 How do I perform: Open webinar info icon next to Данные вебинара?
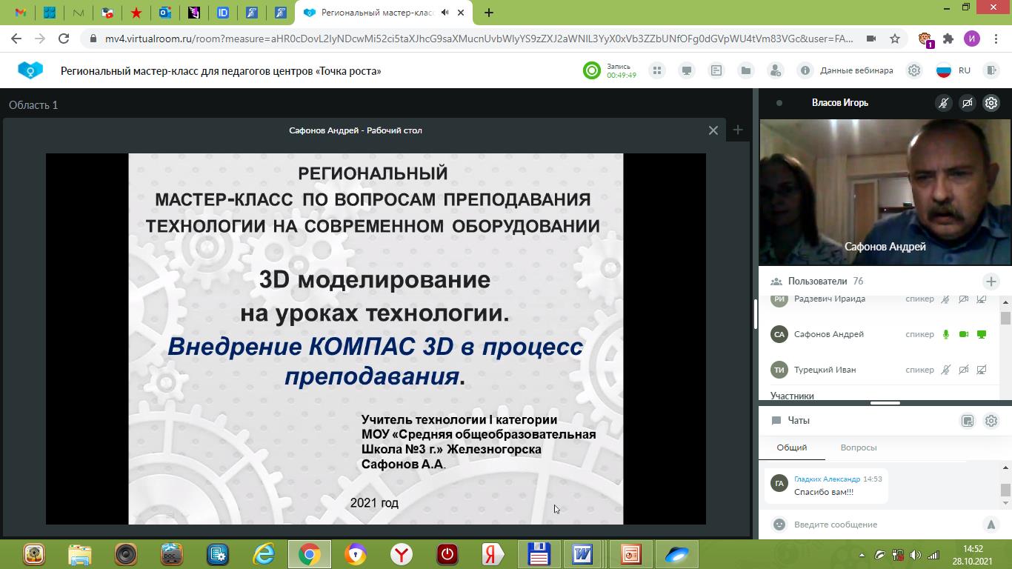(x=805, y=70)
